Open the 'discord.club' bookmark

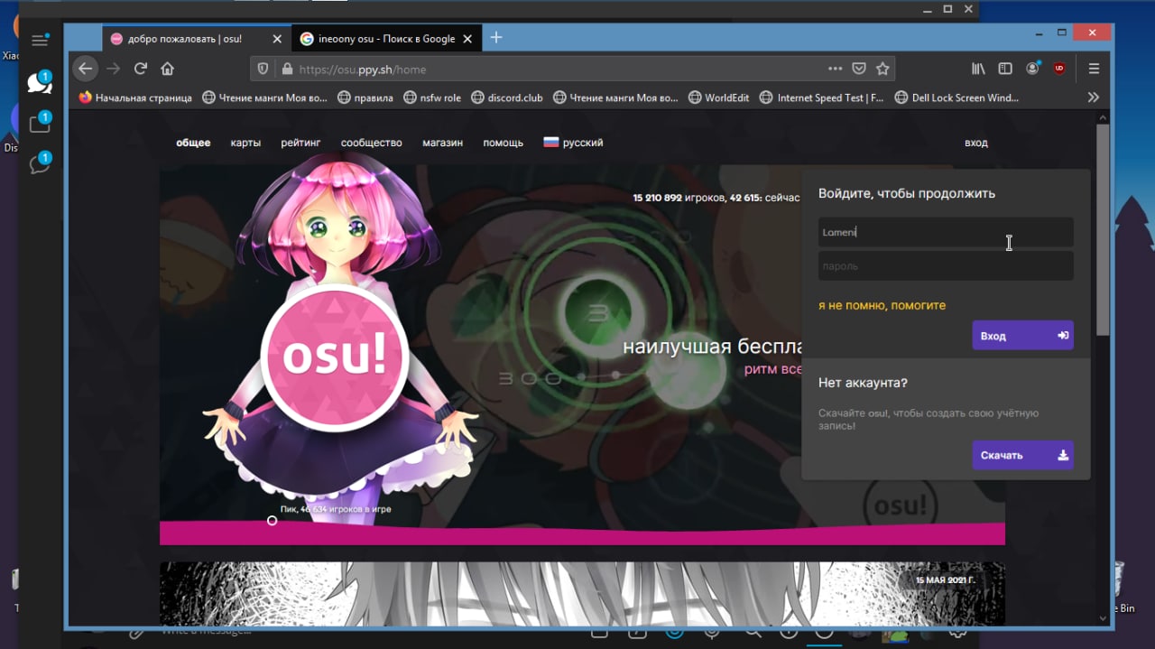click(506, 97)
